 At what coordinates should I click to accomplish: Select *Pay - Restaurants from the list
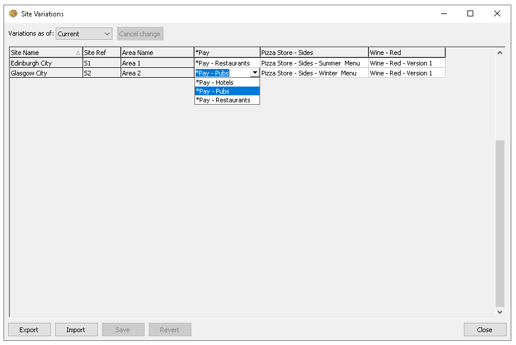[x=227, y=100]
